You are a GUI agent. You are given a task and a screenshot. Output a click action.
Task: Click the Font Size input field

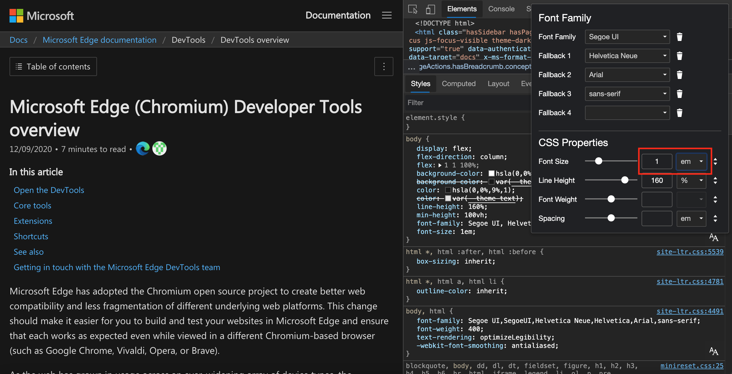point(656,161)
